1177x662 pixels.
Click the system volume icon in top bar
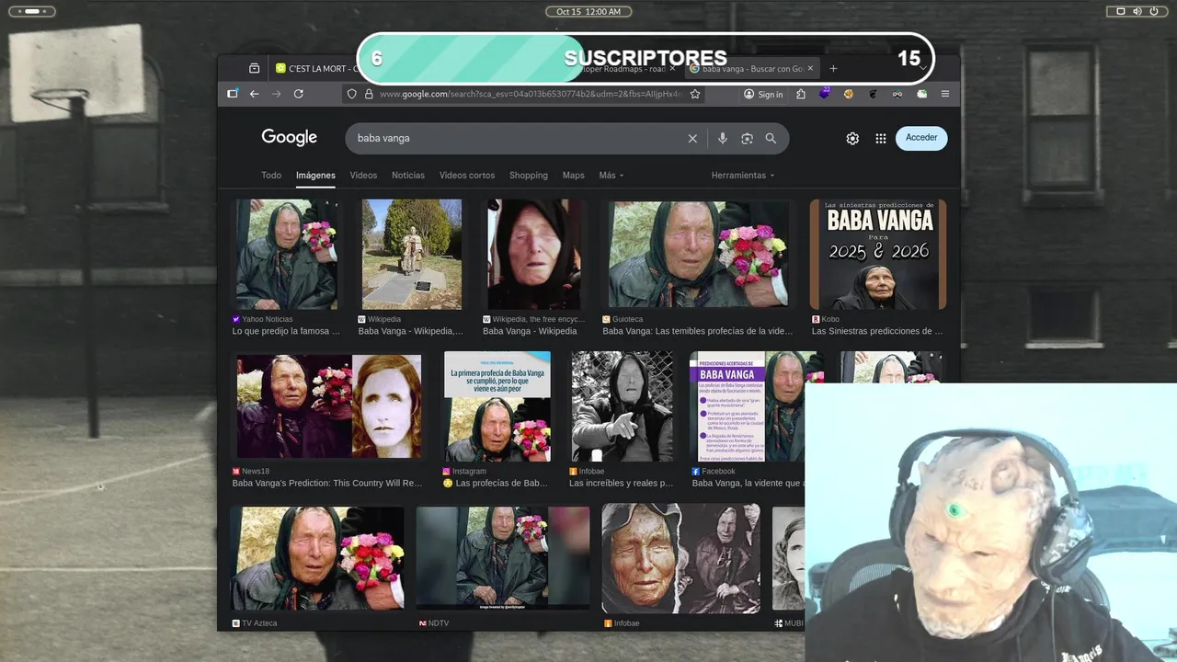click(1137, 11)
